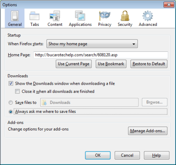This screenshot has width=176, height=165.
Task: Open the Advanced gear icon
Action: pyautogui.click(x=147, y=16)
